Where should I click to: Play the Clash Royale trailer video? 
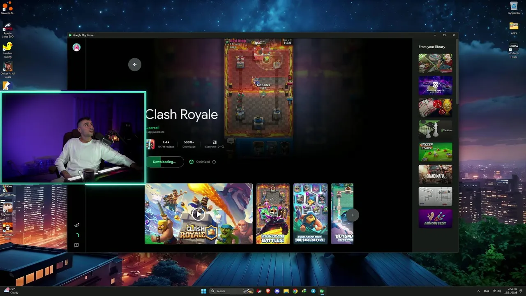(198, 214)
